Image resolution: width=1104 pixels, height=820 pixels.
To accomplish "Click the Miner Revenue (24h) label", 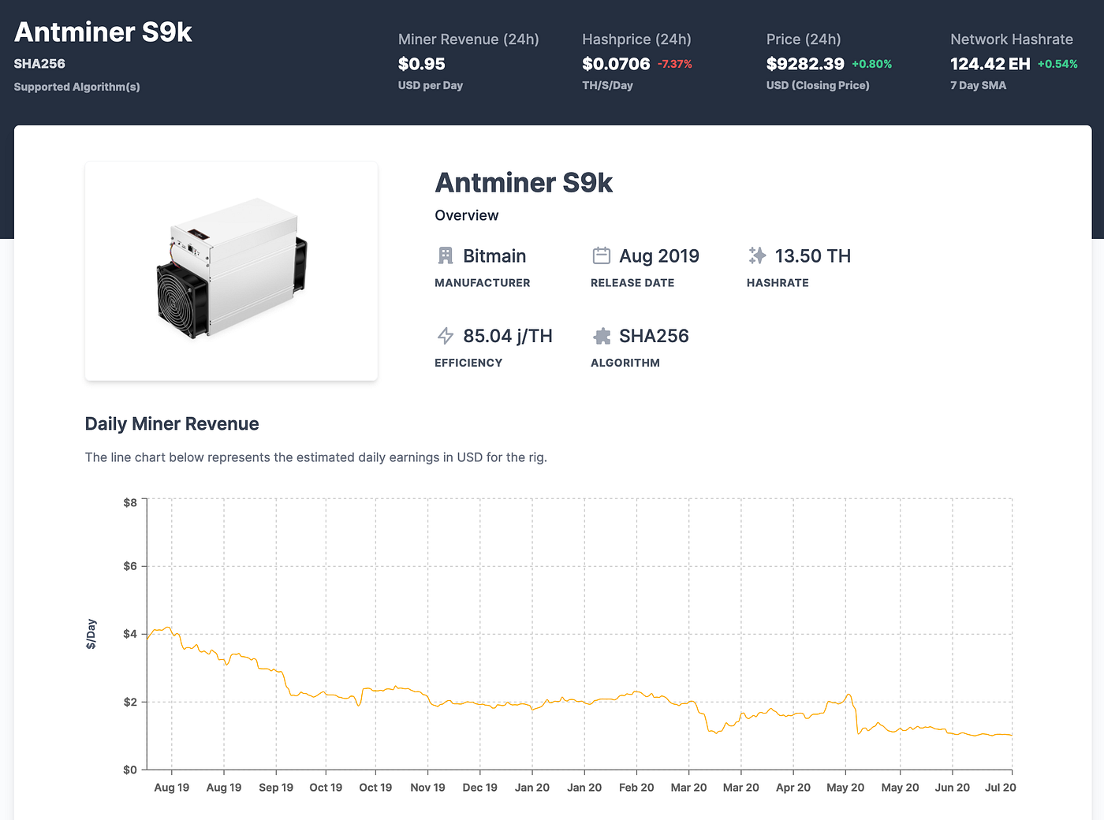I will (468, 39).
